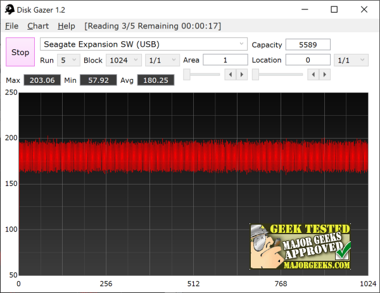
Task: Minimize the Disk Gazer window
Action: click(305, 9)
